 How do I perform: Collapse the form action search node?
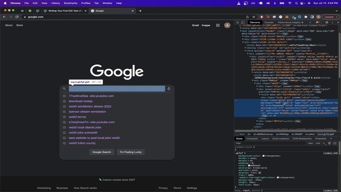[246, 51]
